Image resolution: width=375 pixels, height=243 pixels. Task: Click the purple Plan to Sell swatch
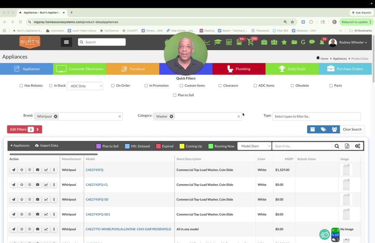[x=98, y=146]
